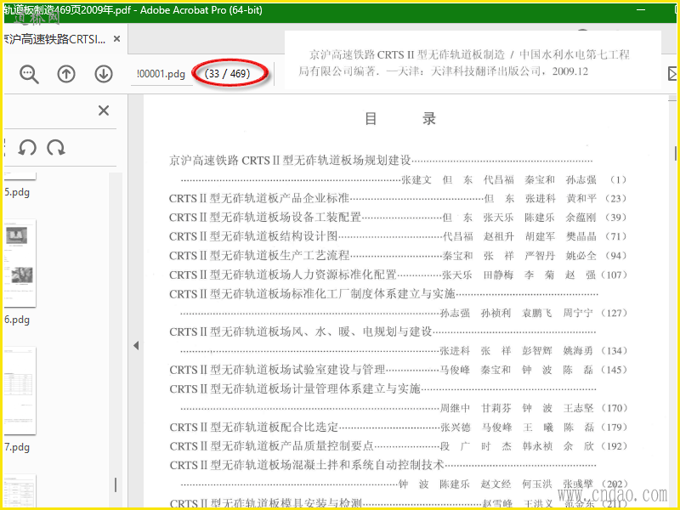Click the page number field !00001.pdg
The height and width of the screenshot is (510, 680).
[161, 74]
